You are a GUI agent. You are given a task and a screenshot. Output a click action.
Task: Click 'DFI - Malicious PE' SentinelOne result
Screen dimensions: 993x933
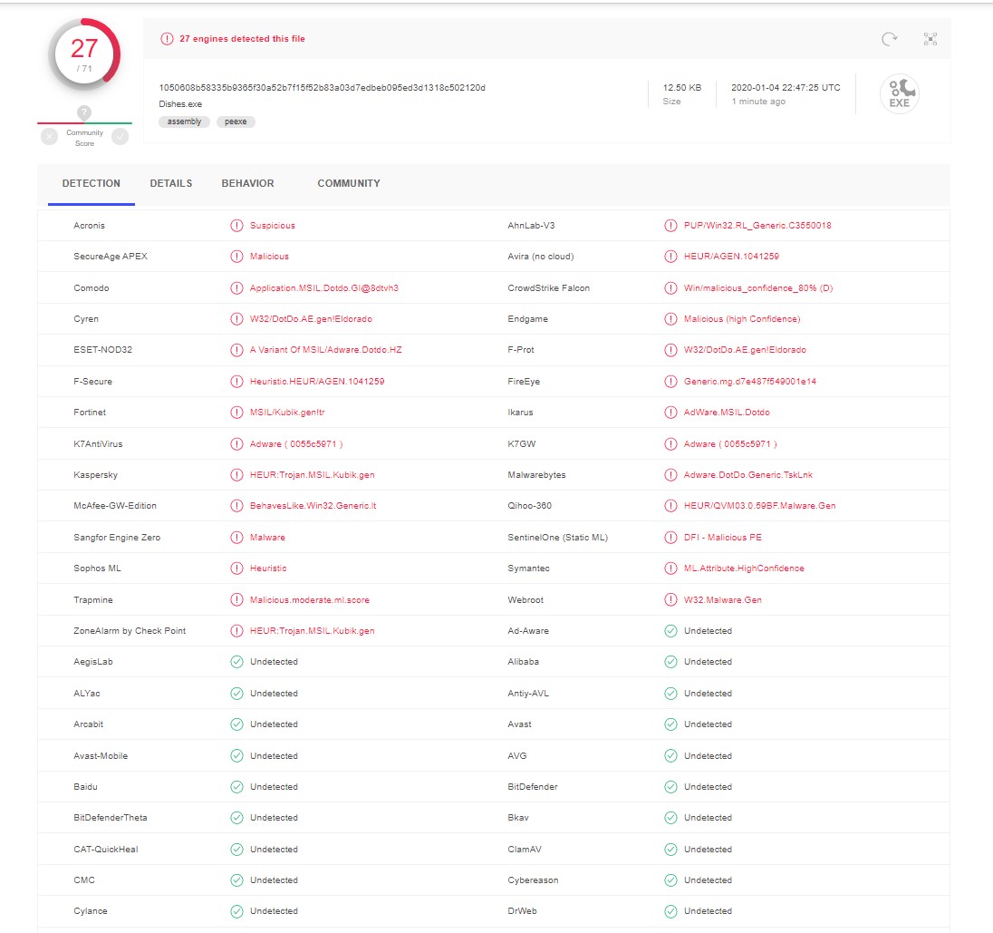pyautogui.click(x=723, y=538)
